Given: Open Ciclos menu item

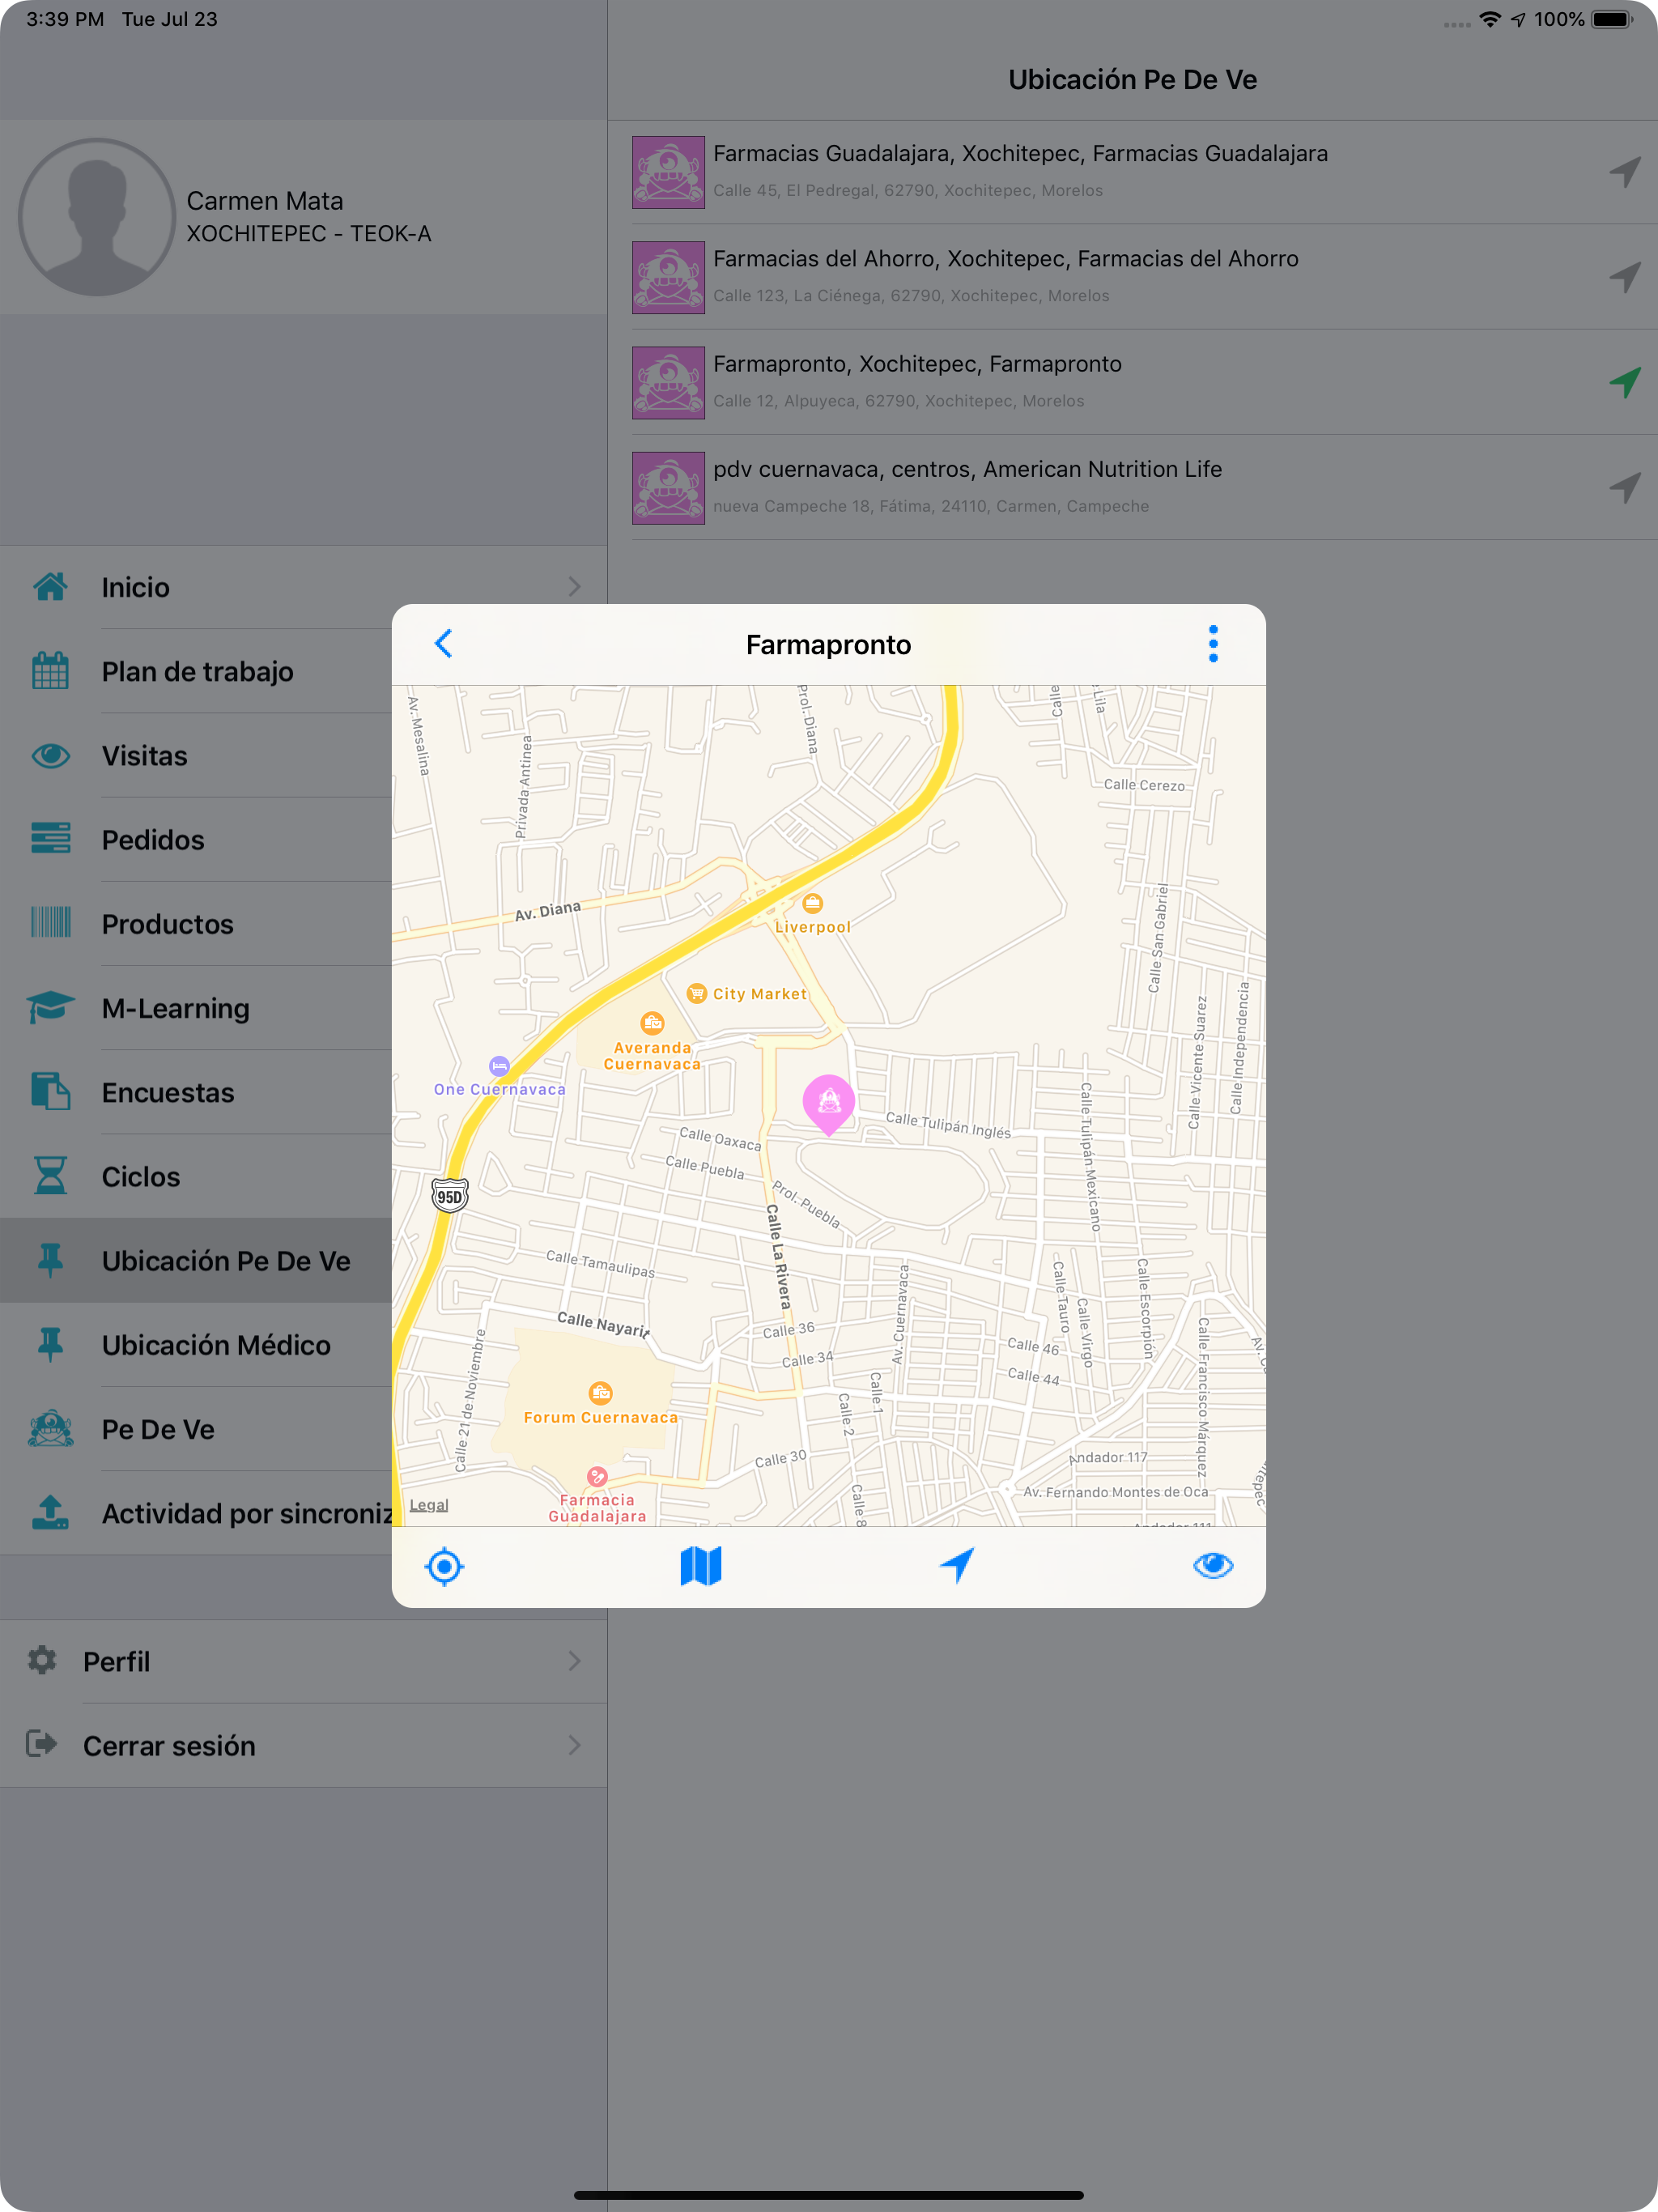Looking at the screenshot, I should [196, 1176].
